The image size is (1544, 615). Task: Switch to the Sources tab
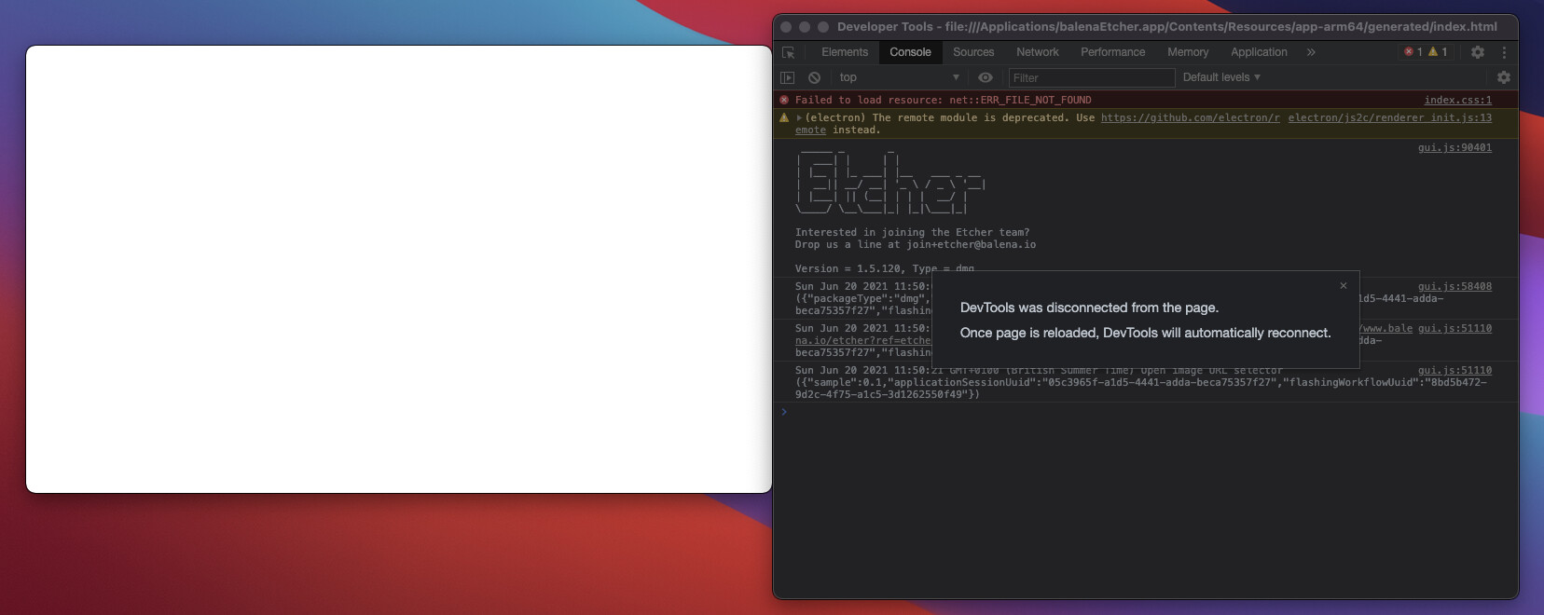[973, 52]
